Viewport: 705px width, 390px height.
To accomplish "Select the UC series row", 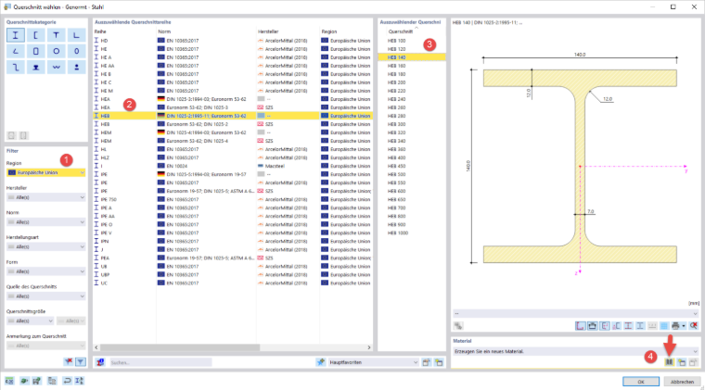I will coord(233,283).
